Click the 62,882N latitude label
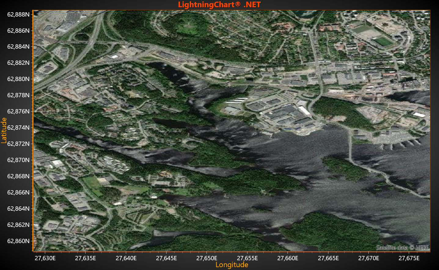Image resolution: width=439 pixels, height=270 pixels. tap(18, 63)
